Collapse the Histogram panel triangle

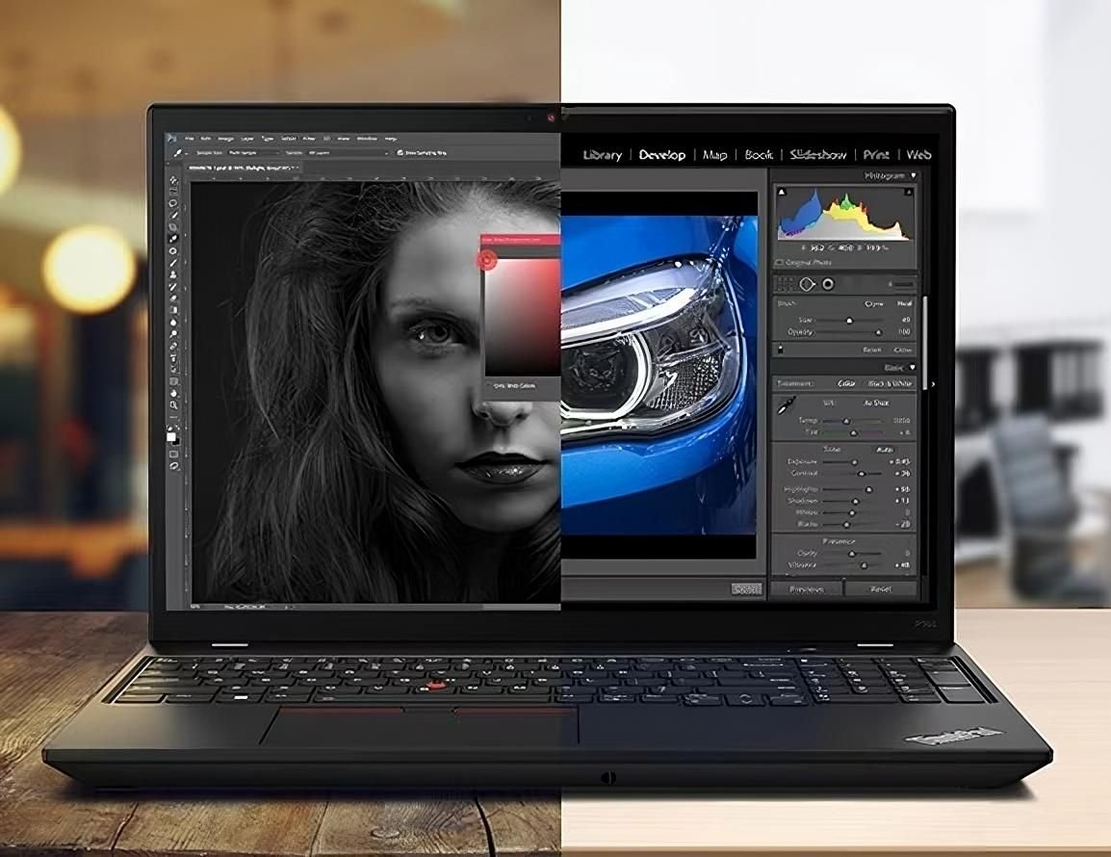(913, 175)
